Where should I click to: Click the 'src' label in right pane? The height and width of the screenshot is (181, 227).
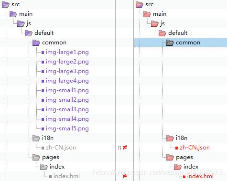click(x=149, y=4)
